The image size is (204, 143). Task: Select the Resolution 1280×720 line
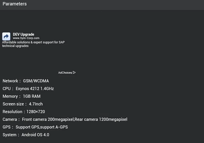24,112
